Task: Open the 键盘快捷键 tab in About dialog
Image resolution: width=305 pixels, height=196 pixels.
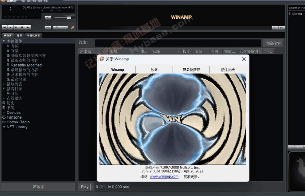Action: pos(191,70)
